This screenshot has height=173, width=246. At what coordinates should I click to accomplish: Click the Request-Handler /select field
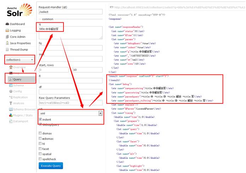(x=71, y=12)
